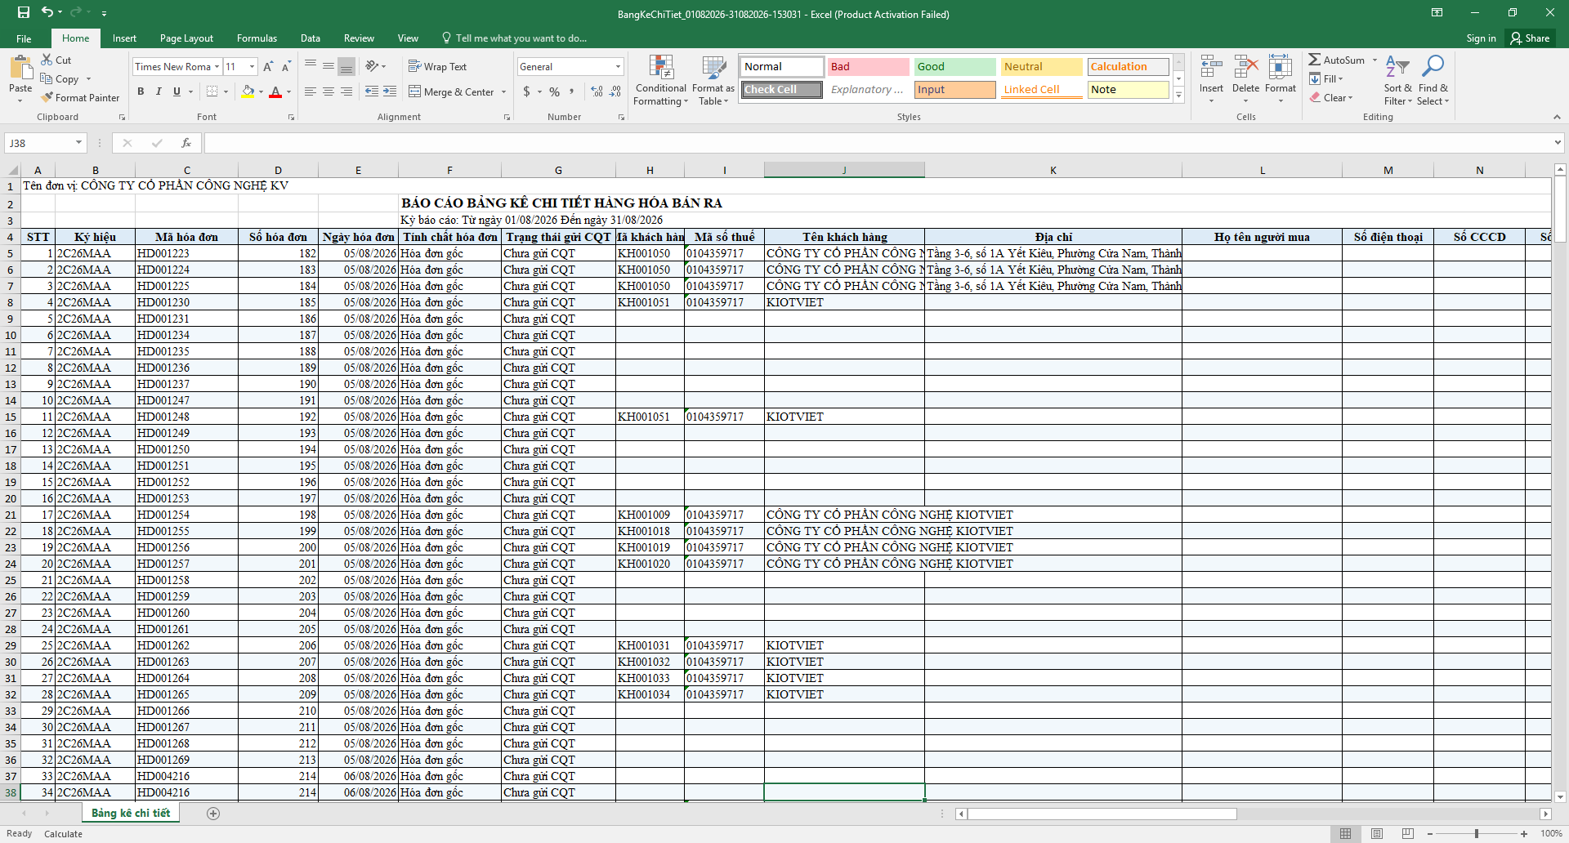
Task: Click the Tell me what you want to do box
Action: pos(513,38)
